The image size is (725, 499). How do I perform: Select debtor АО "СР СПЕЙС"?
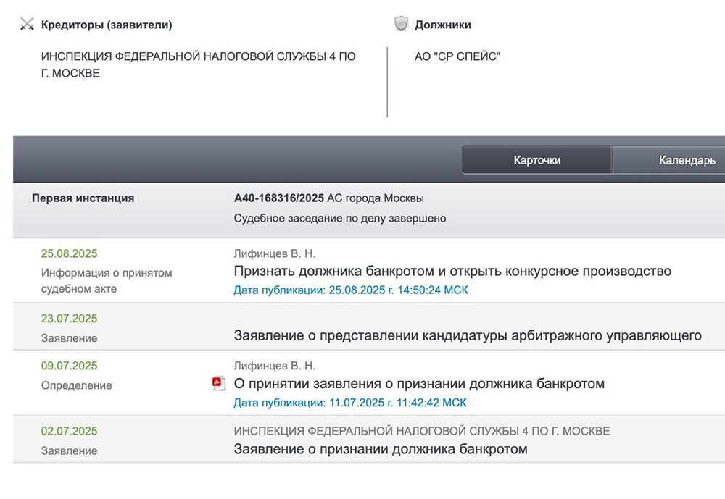point(457,56)
